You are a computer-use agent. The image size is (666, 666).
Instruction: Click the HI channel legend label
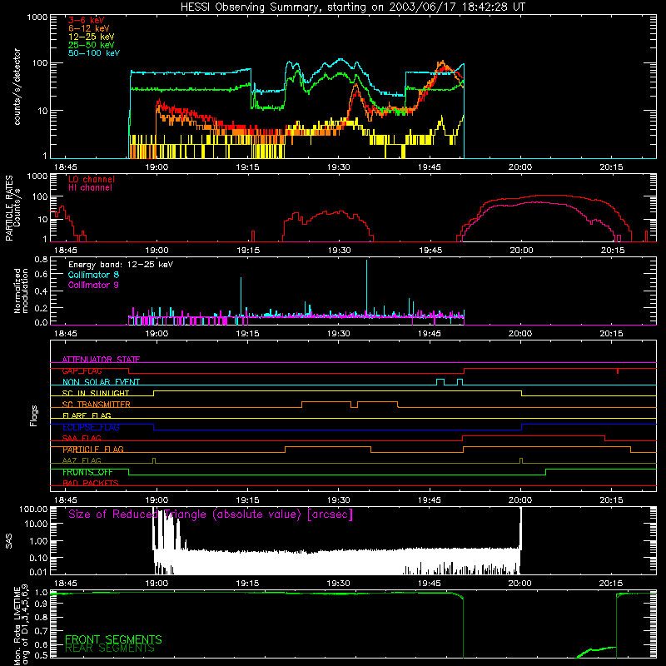click(91, 188)
